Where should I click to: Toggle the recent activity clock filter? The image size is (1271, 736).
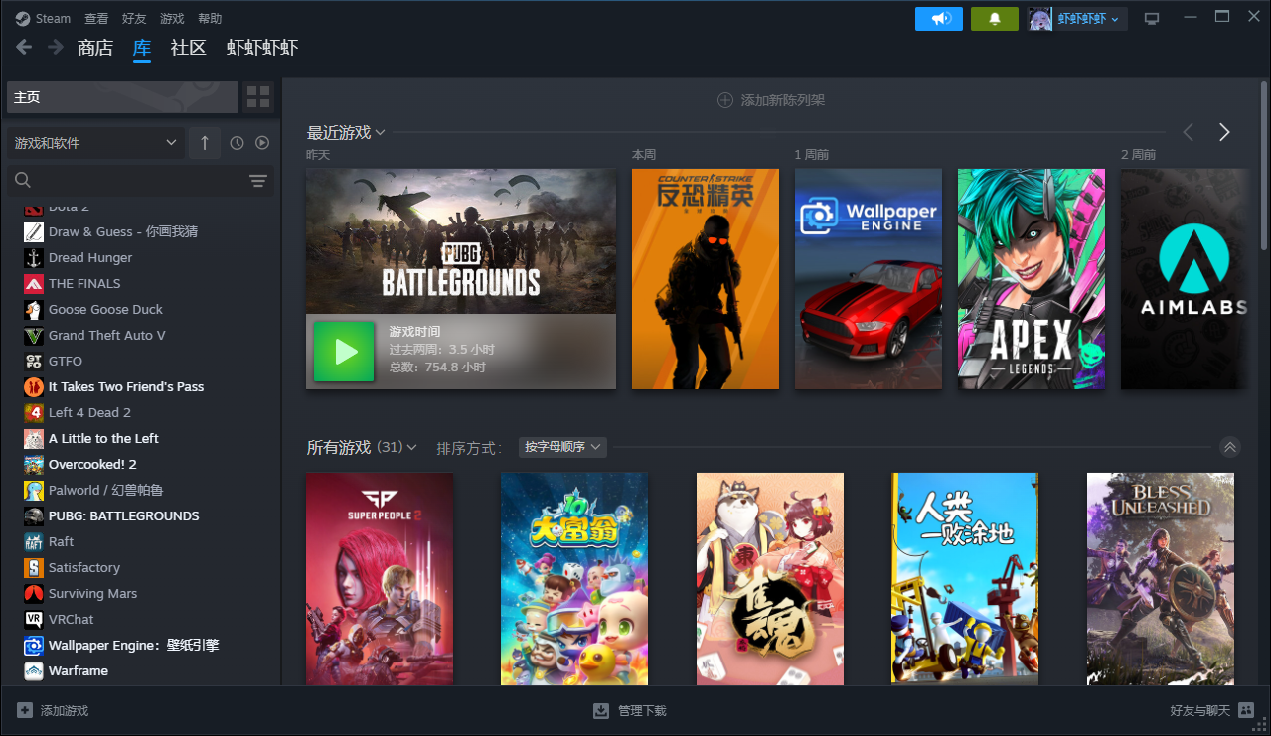[x=237, y=143]
